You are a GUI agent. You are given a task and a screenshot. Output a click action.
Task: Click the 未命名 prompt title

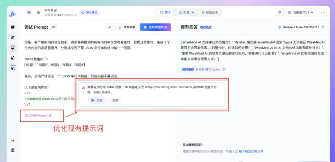tap(49, 10)
